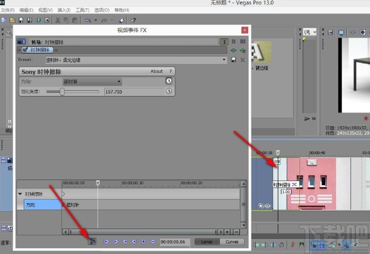
Task: Click the keyframe timeline left scroll arrow
Action: click(x=65, y=232)
